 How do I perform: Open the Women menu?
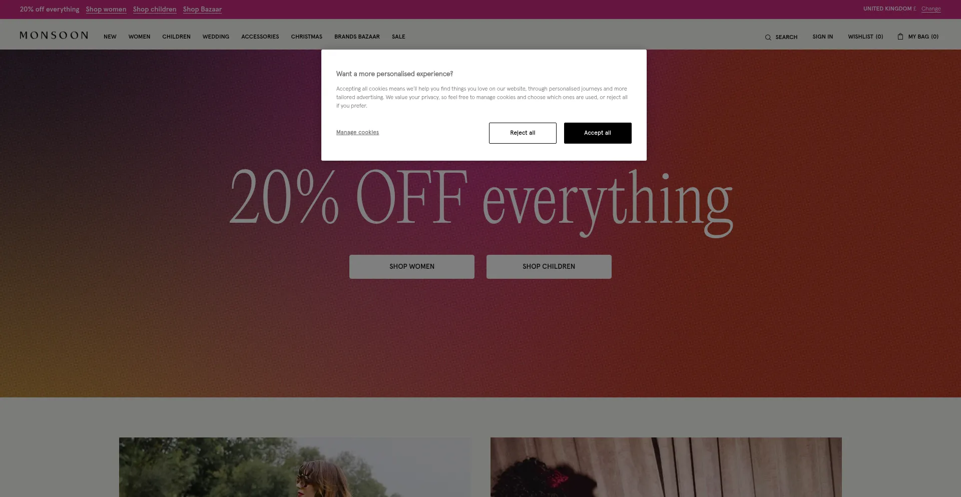tap(139, 37)
